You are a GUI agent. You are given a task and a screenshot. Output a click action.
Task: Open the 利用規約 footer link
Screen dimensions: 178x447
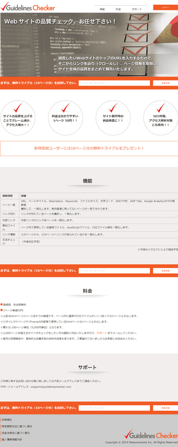tap(7, 420)
